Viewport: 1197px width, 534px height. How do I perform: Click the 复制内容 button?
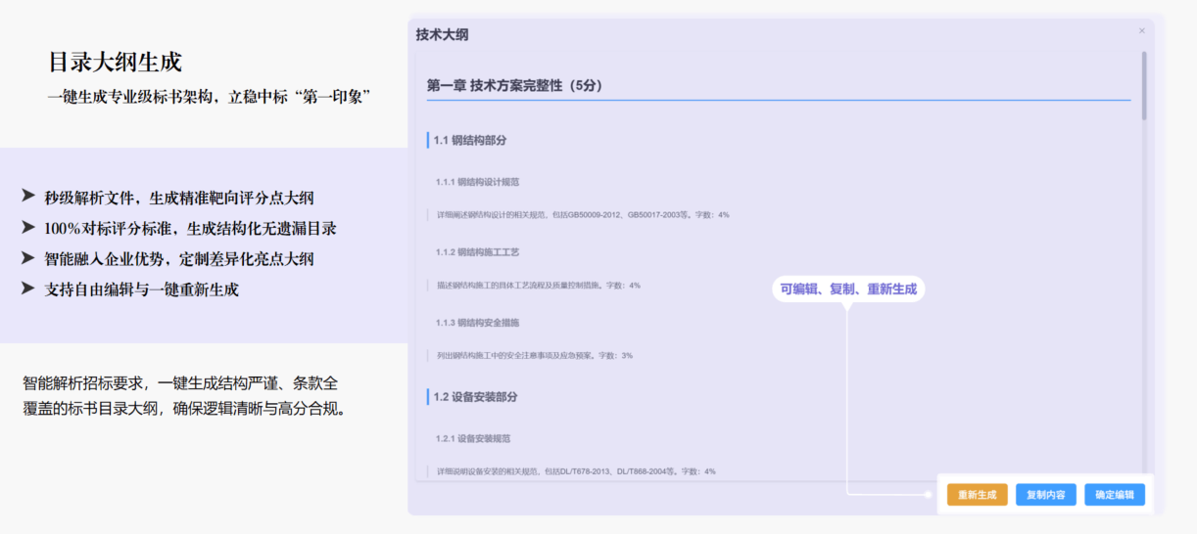(x=1045, y=495)
